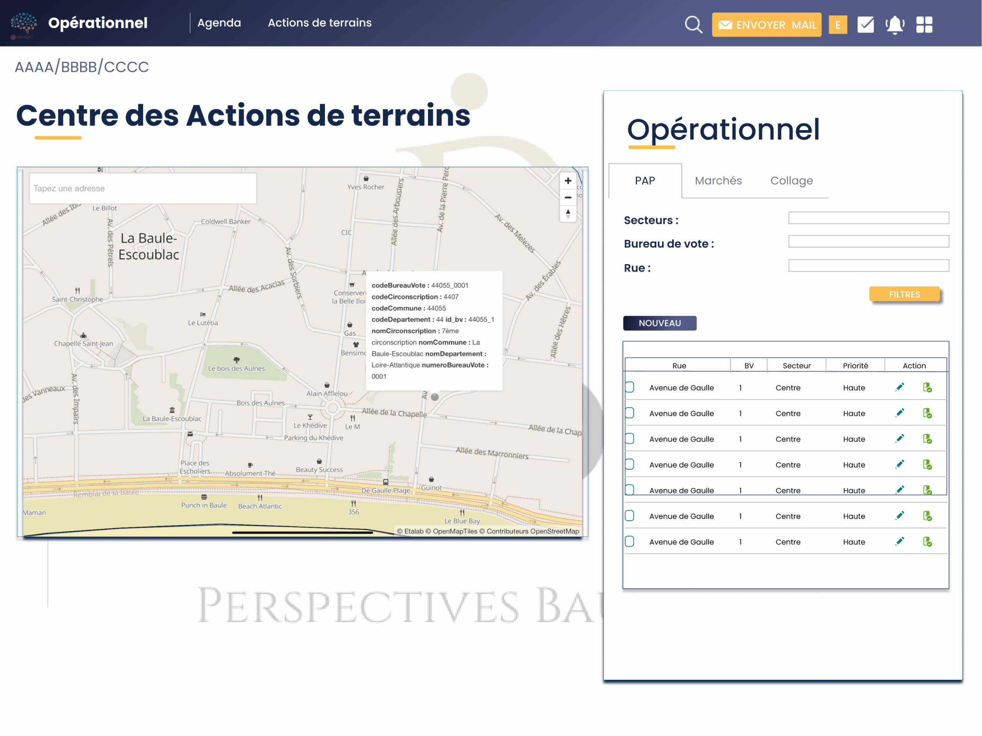Focus the Bureau de vote input field
The image size is (982, 736).
(x=868, y=242)
